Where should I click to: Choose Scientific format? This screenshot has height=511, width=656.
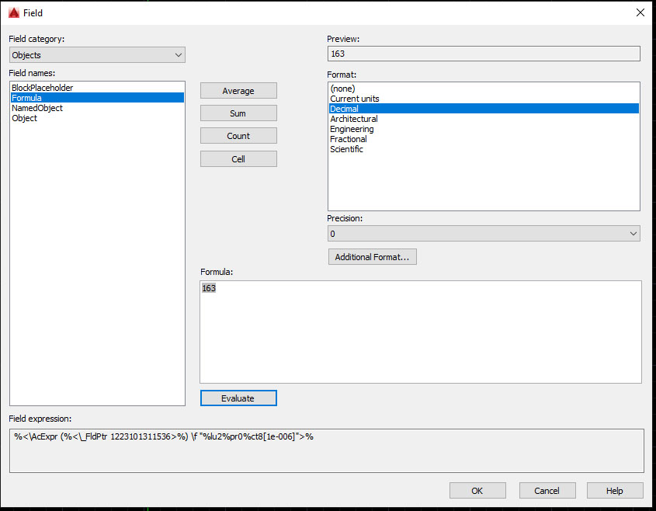pyautogui.click(x=346, y=149)
